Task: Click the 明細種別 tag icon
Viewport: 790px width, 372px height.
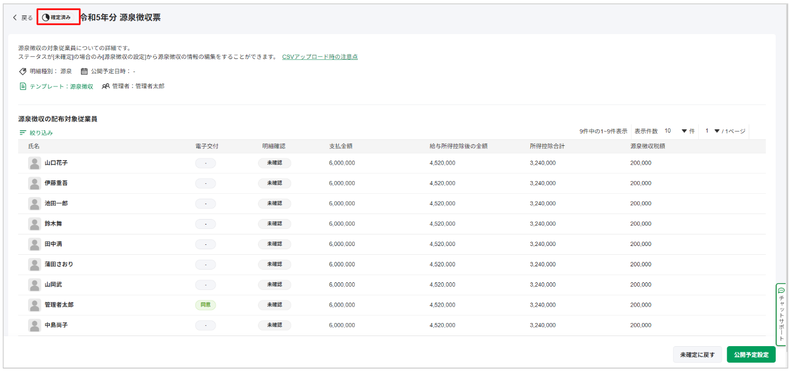Action: pos(23,71)
